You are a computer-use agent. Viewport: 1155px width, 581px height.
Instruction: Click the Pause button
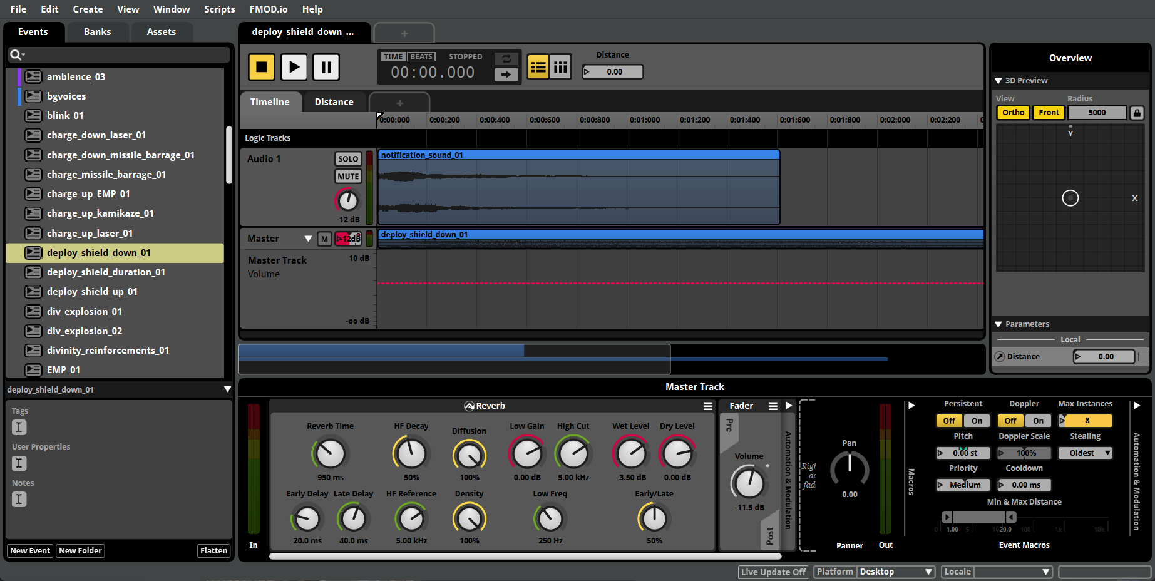click(326, 67)
